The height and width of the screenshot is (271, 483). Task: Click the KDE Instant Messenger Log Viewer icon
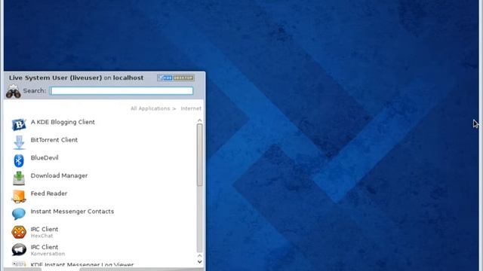(19, 264)
